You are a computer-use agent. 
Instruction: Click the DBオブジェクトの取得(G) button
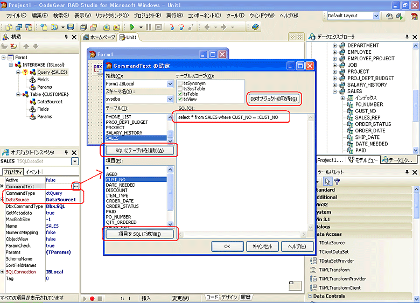tap(274, 99)
